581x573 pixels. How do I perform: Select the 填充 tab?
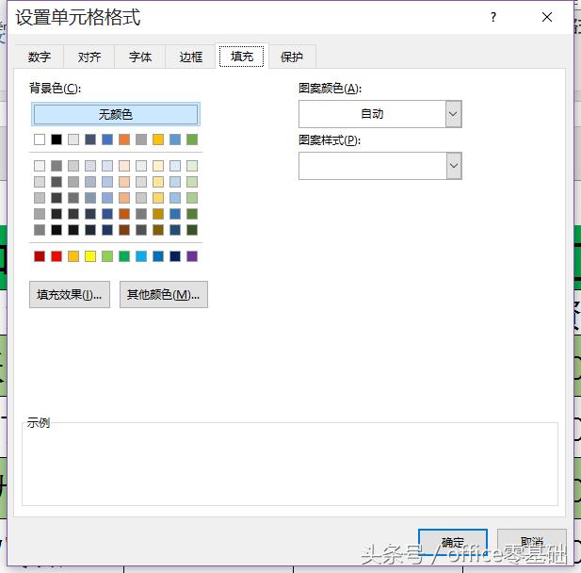click(242, 57)
